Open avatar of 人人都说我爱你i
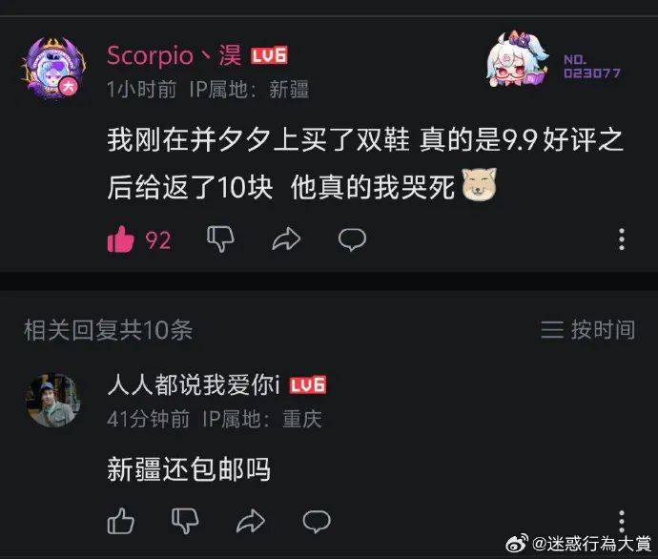The height and width of the screenshot is (559, 658). point(52,400)
